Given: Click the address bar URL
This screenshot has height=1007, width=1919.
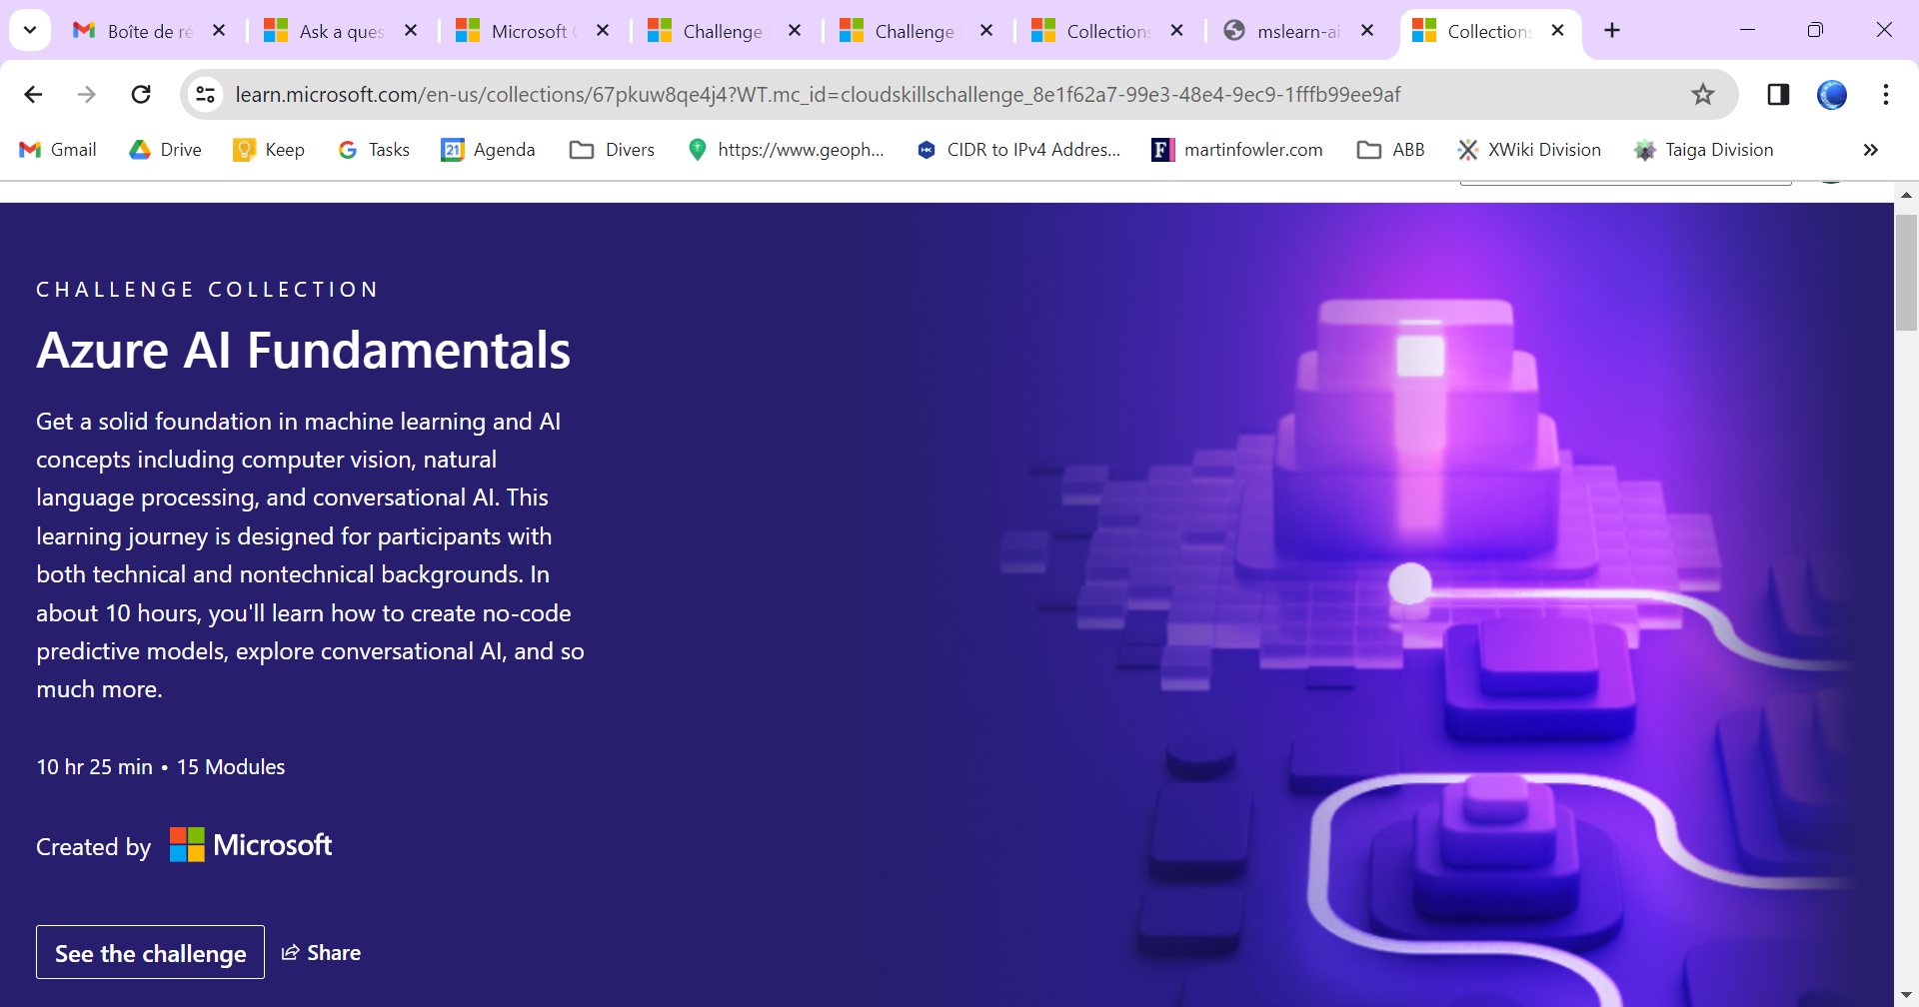Looking at the screenshot, I should tap(818, 95).
